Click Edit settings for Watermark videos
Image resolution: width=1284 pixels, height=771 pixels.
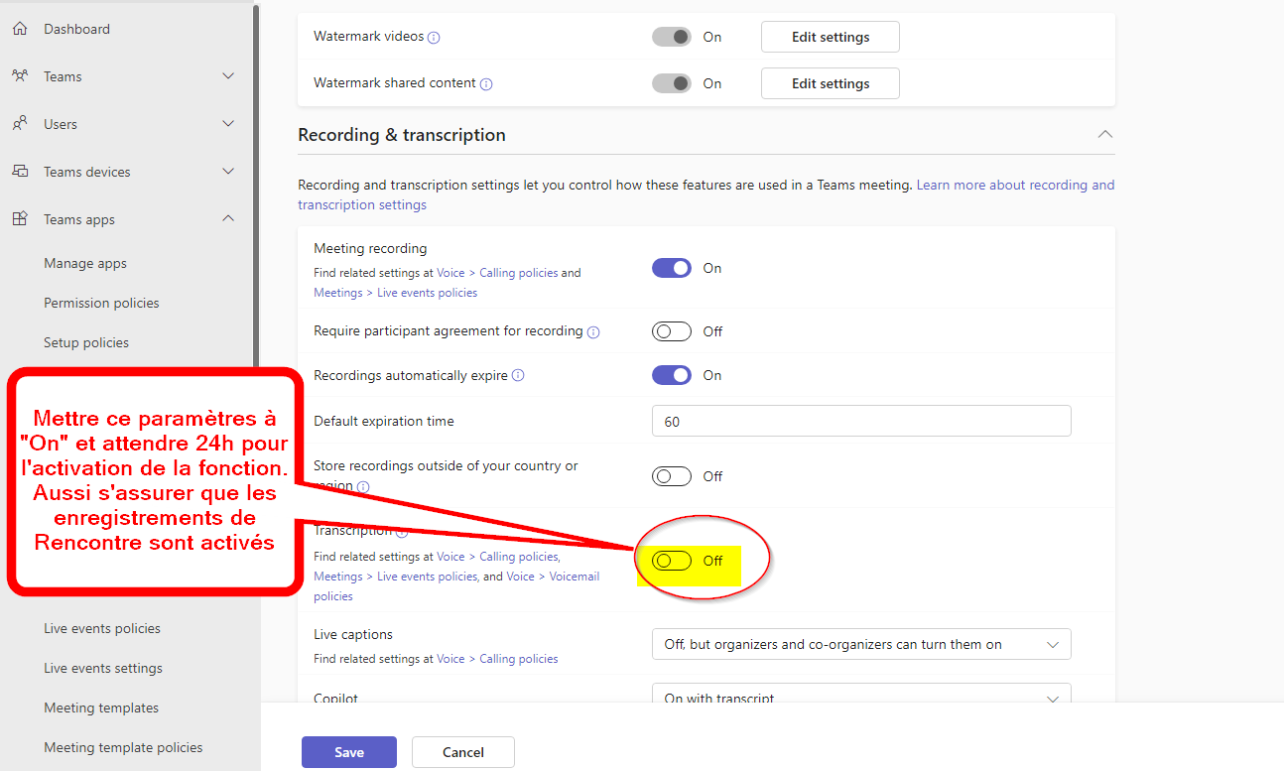tap(831, 37)
